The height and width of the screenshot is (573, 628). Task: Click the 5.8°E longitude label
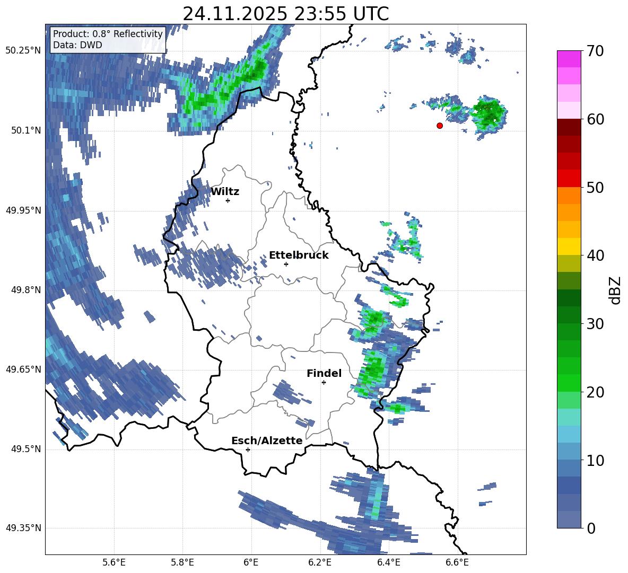click(182, 562)
